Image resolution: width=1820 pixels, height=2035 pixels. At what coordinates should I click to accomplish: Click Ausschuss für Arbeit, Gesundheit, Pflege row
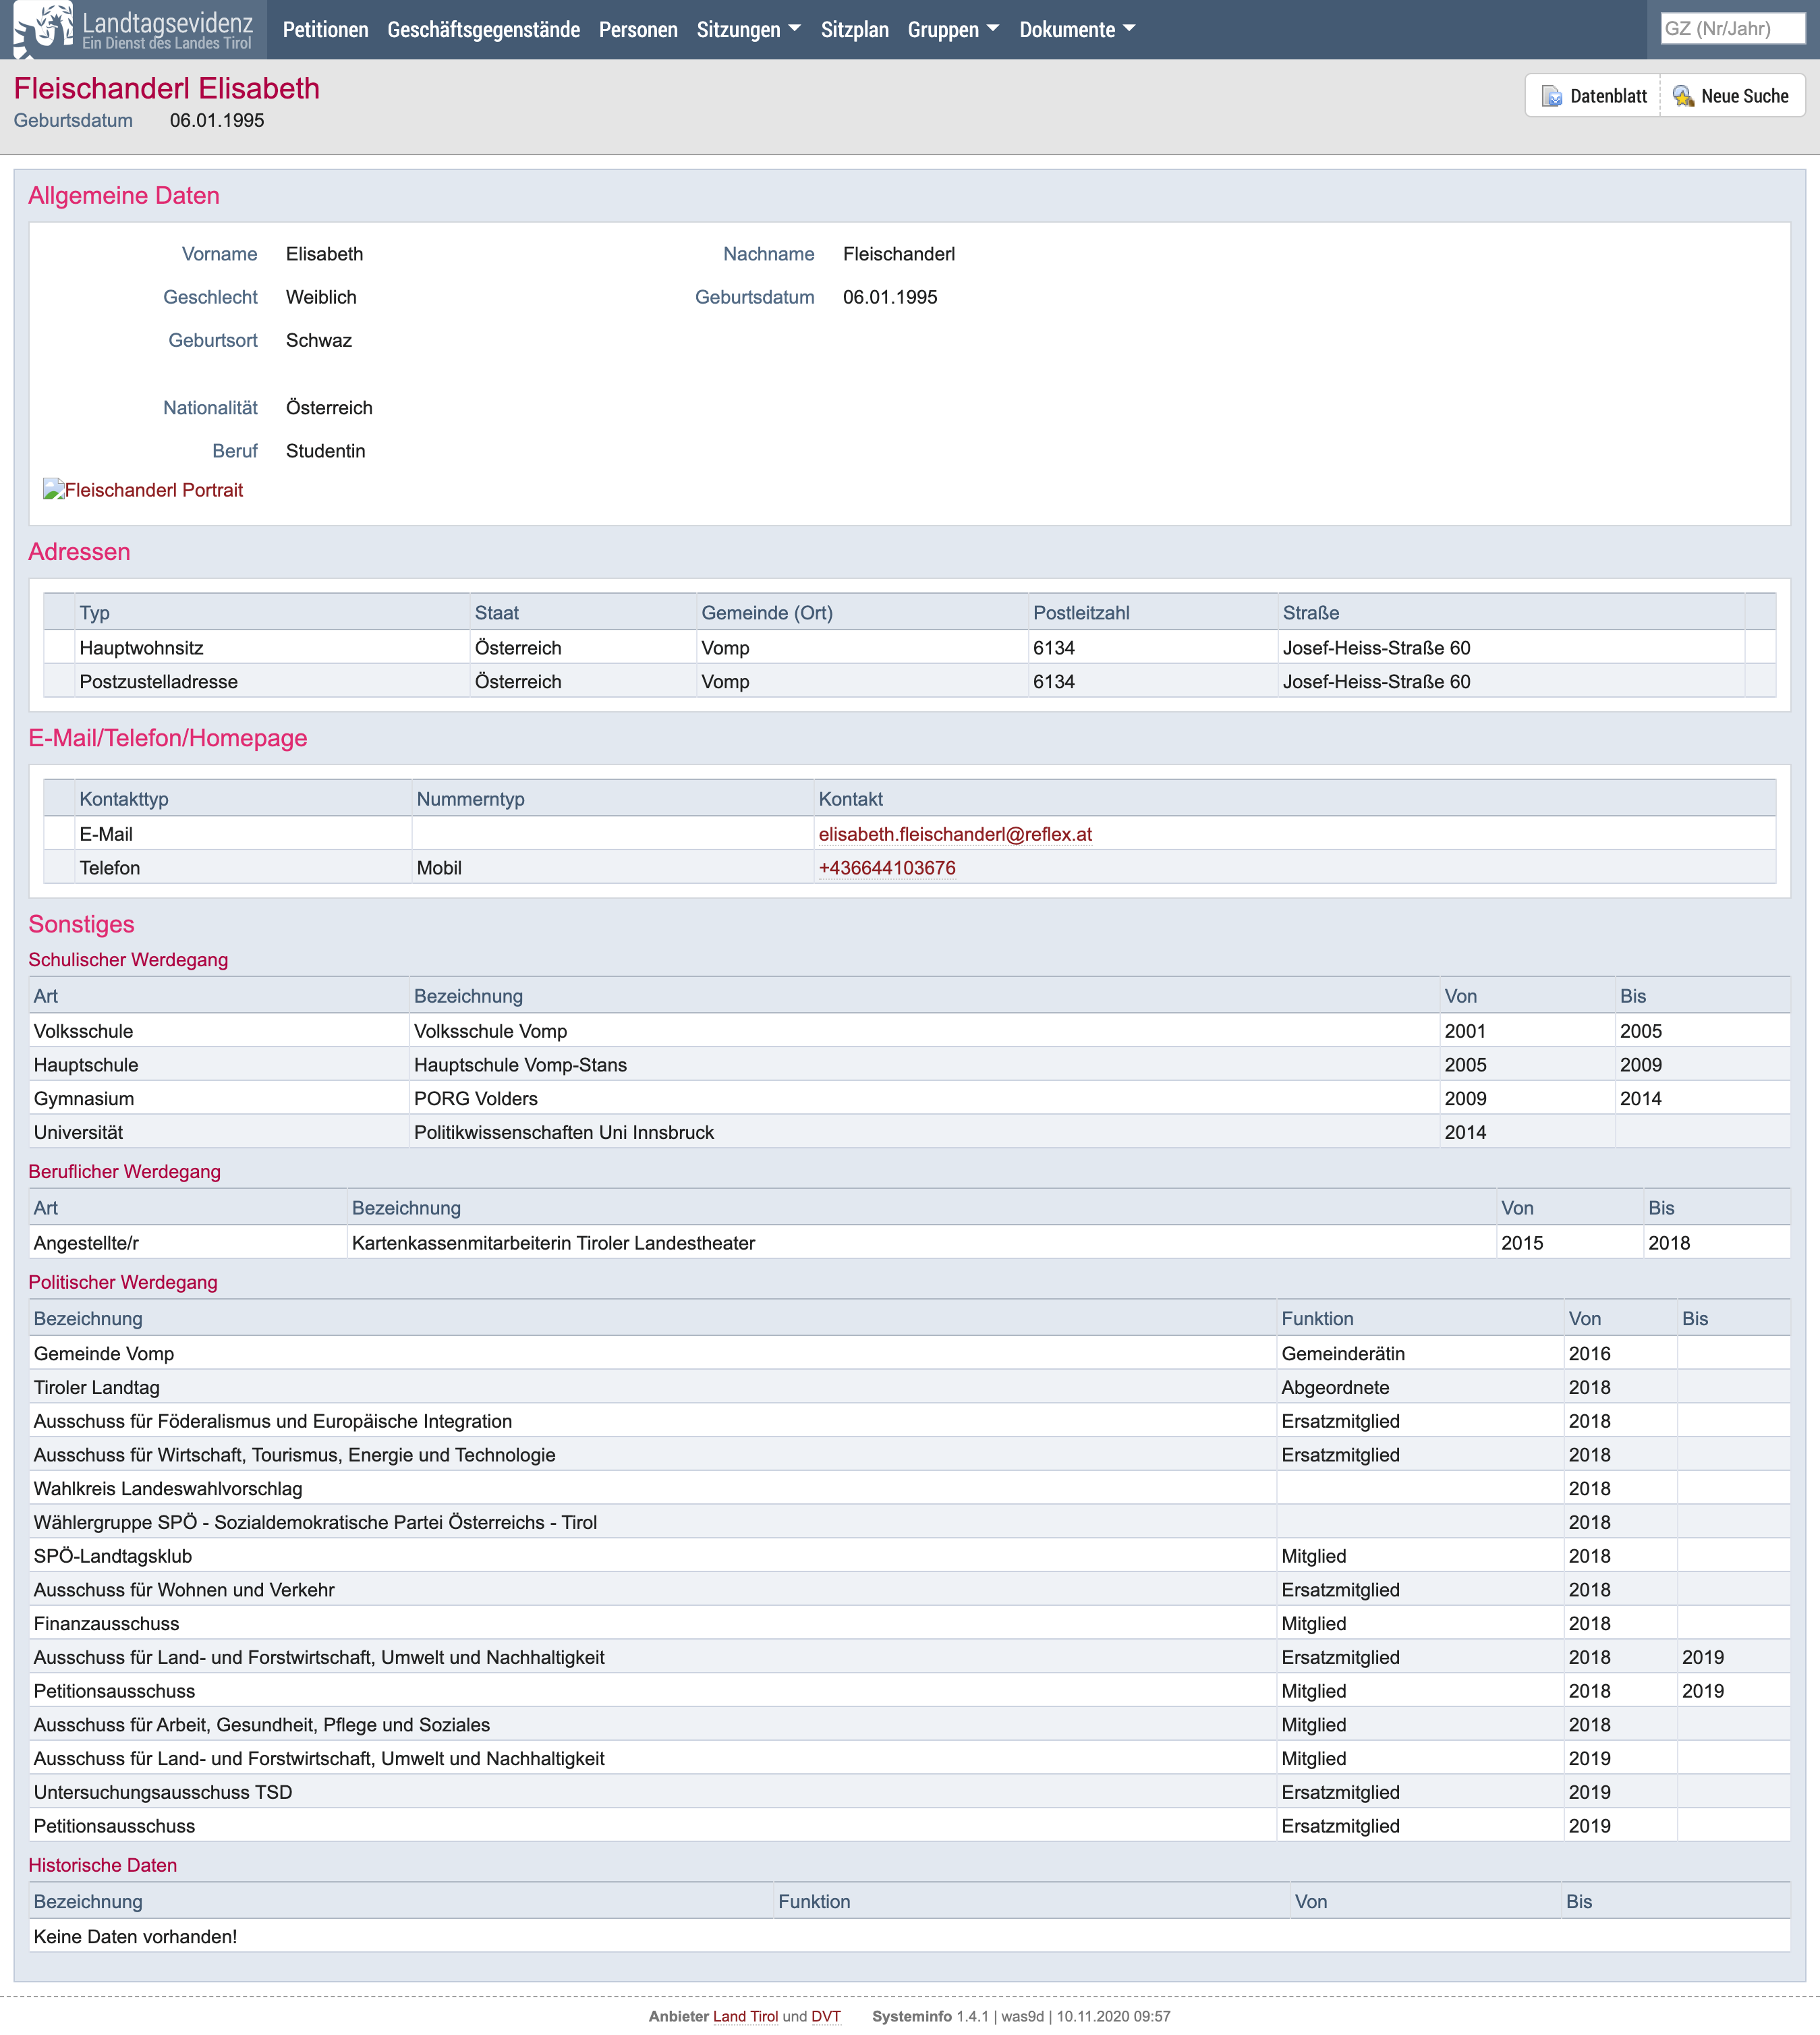[909, 1725]
